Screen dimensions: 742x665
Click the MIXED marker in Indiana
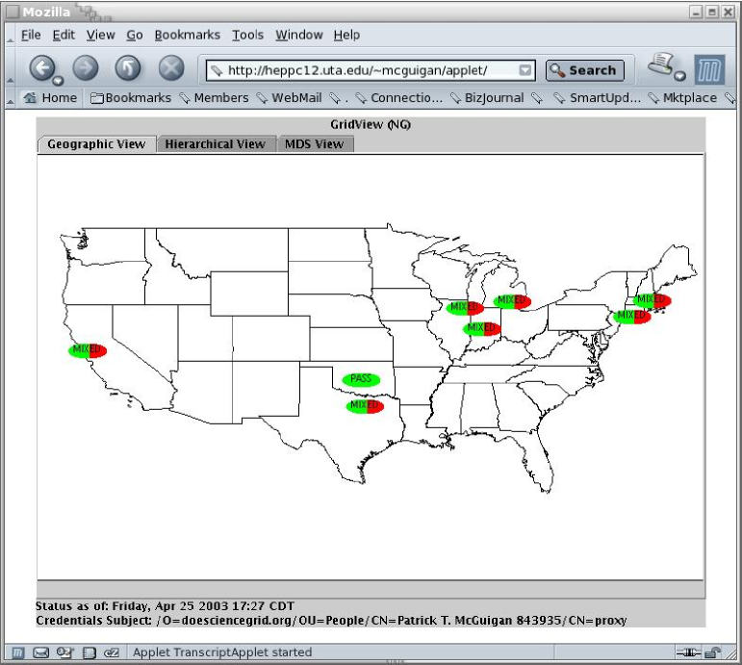pyautogui.click(x=482, y=328)
